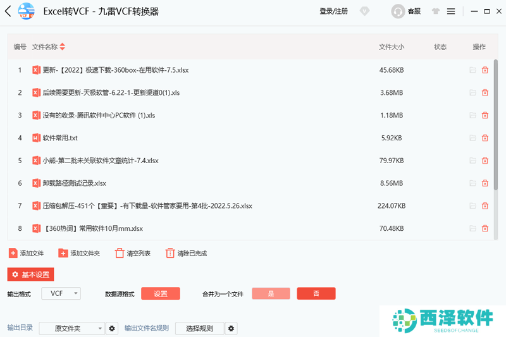Click the 数据源格式 设置 button
This screenshot has width=506, height=337.
(x=161, y=293)
